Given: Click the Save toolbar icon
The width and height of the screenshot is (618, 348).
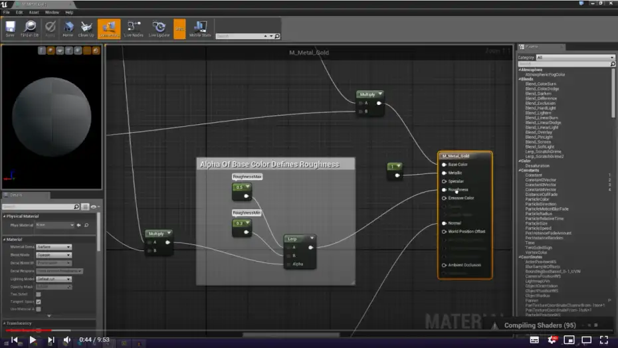Looking at the screenshot, I should (x=10, y=29).
